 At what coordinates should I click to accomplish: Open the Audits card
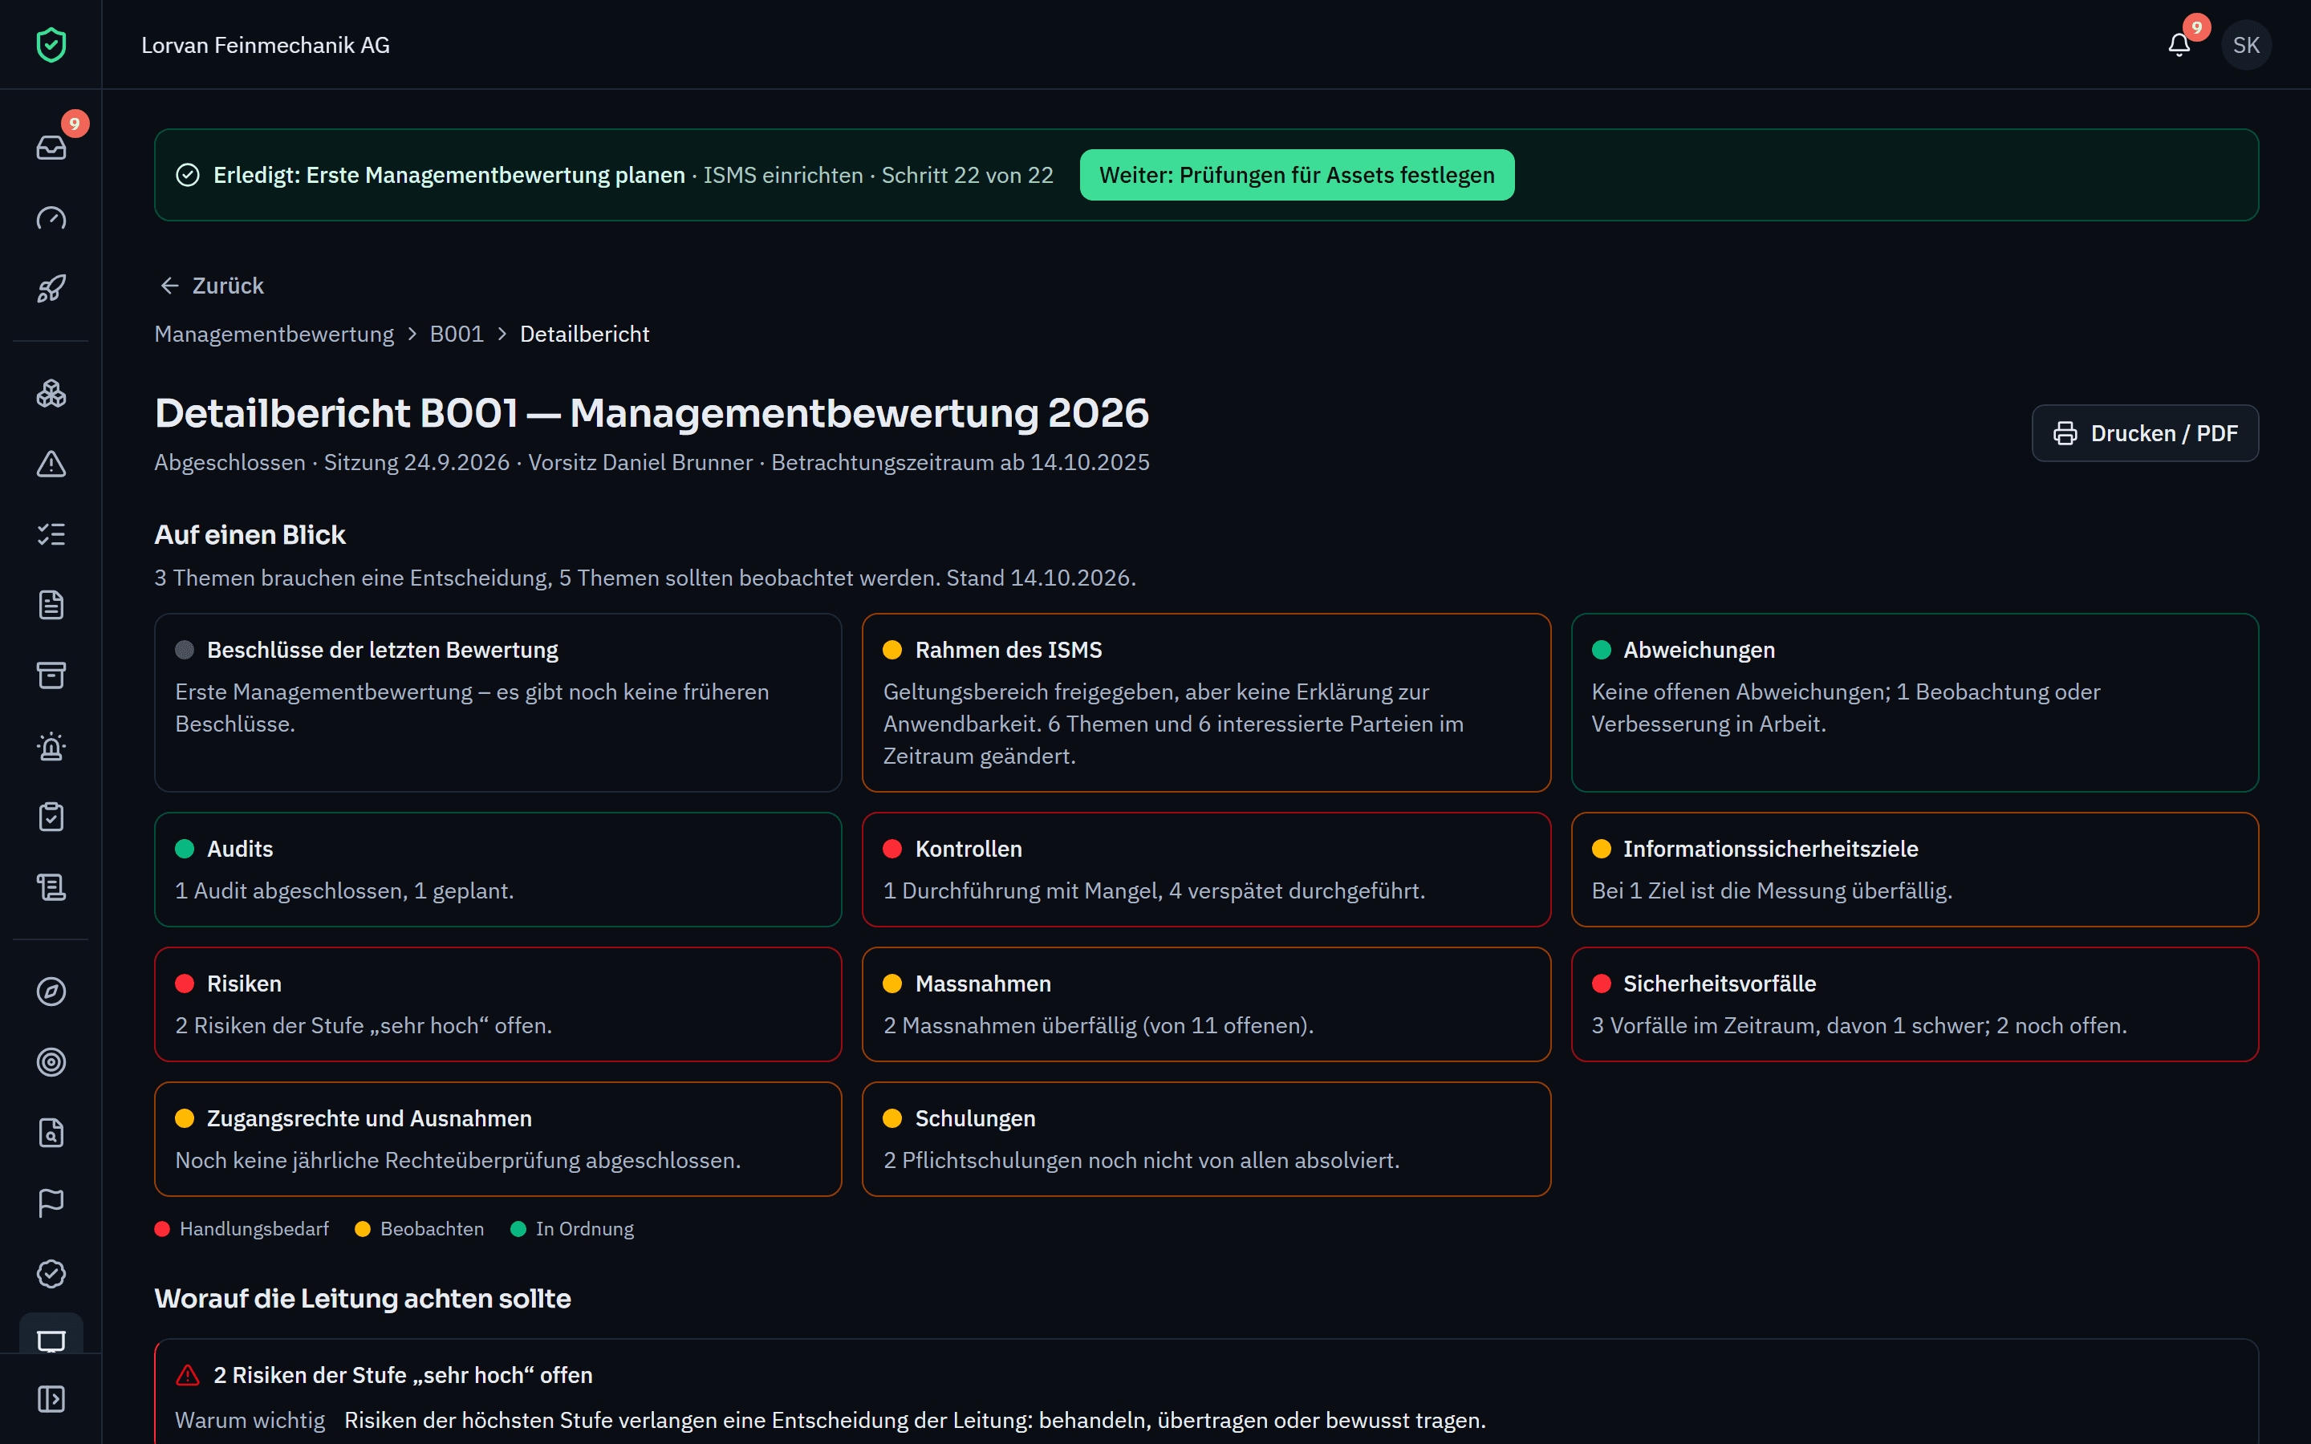pyautogui.click(x=498, y=869)
